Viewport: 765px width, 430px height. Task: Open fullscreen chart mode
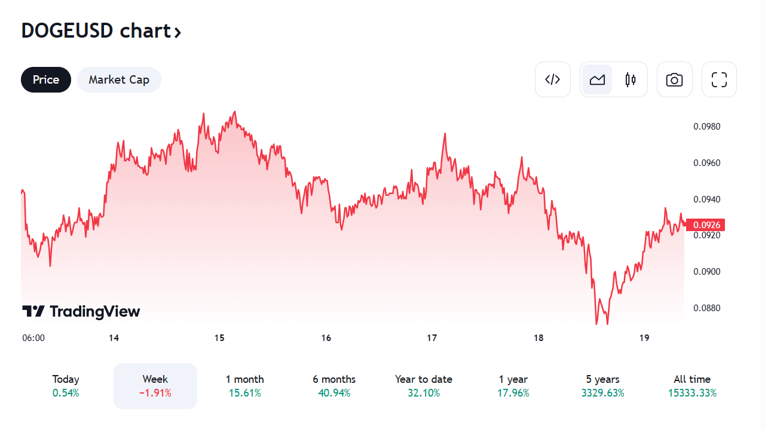pyautogui.click(x=719, y=79)
